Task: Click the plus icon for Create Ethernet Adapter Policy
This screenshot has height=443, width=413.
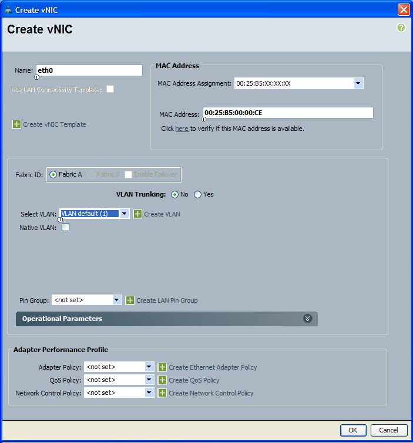Action: [162, 367]
